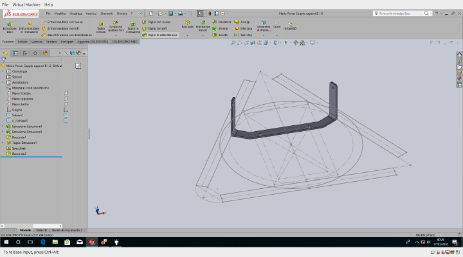Open Windows Start menu
Image resolution: width=463 pixels, height=257 pixels.
(6, 242)
